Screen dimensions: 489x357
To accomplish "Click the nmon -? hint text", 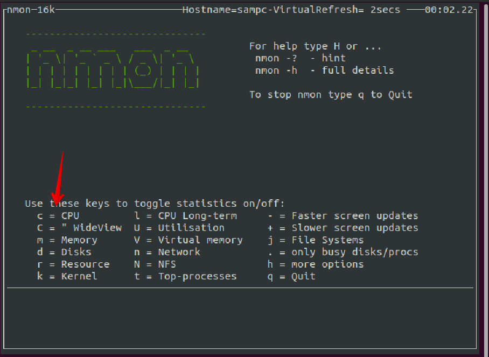I will click(x=297, y=58).
